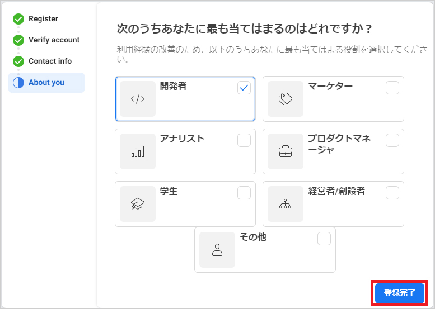This screenshot has height=309, width=435.
Task: Click the 登録完了 button
Action: (400, 293)
